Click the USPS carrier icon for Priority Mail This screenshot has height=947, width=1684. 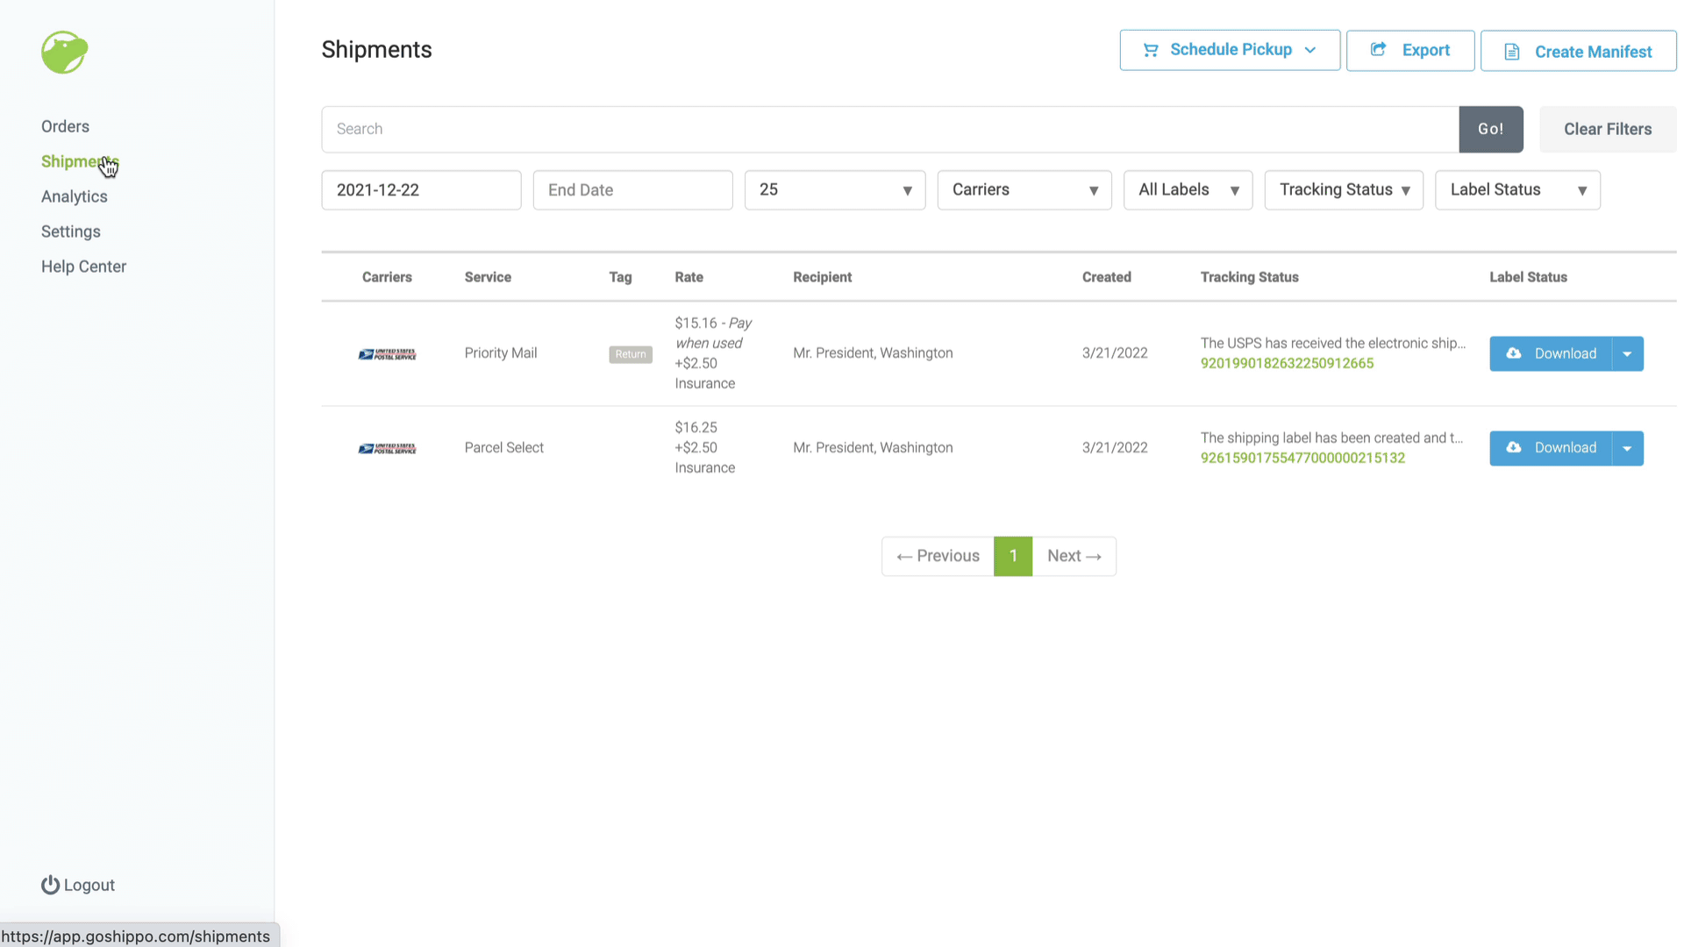coord(388,352)
